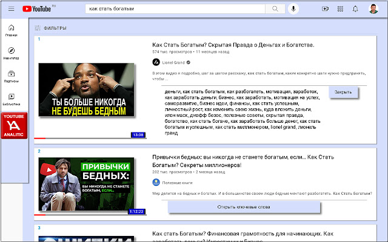Open Полезные книги channel name link
This screenshot has width=388, height=242.
tap(177, 183)
